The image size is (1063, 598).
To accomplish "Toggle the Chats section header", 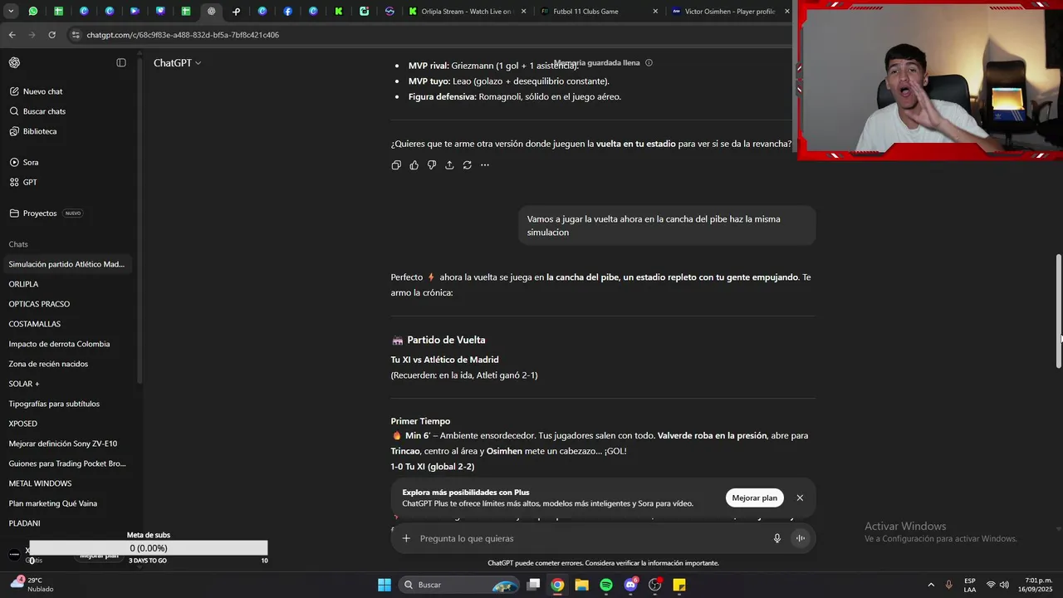I will [18, 244].
